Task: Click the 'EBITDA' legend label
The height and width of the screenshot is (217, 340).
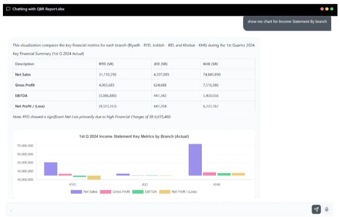Action: pos(151,192)
